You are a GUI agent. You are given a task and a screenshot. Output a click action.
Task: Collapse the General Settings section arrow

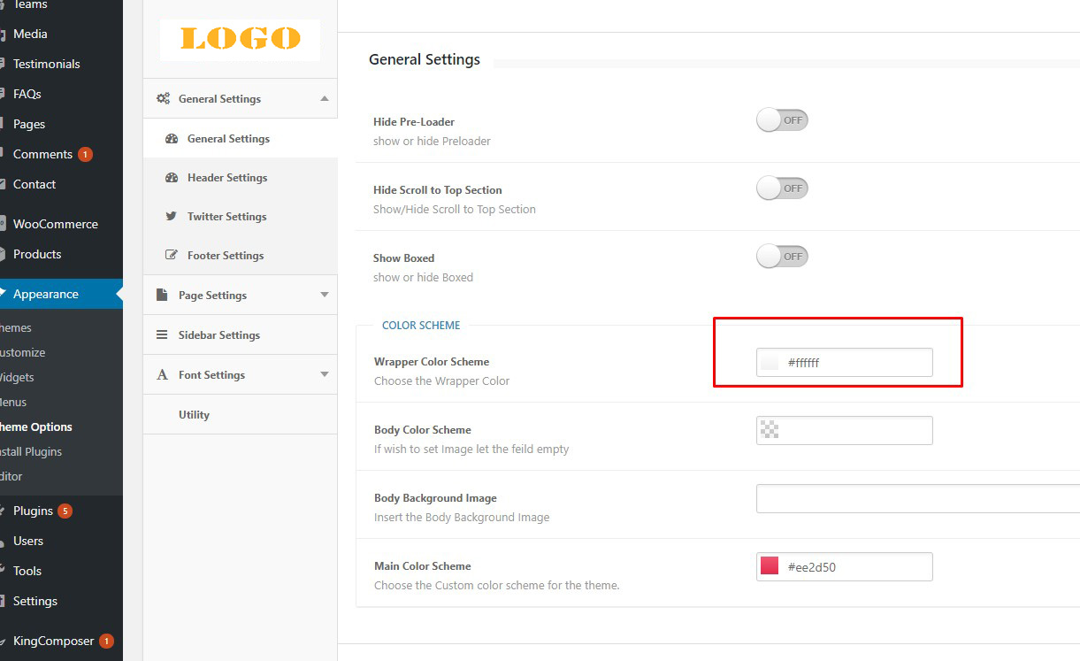tap(324, 99)
